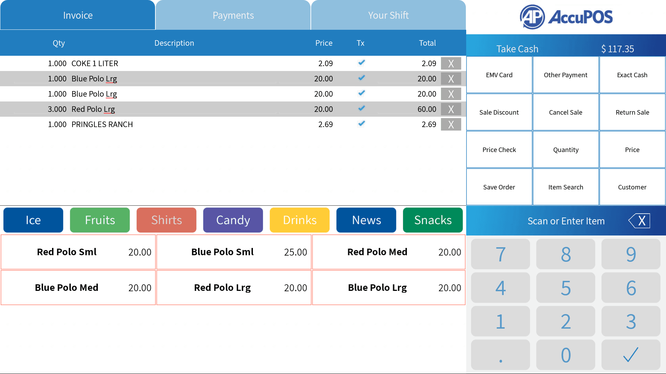Image resolution: width=666 pixels, height=374 pixels.
Task: Confirm entry with the keypad checkmark
Action: tap(631, 355)
